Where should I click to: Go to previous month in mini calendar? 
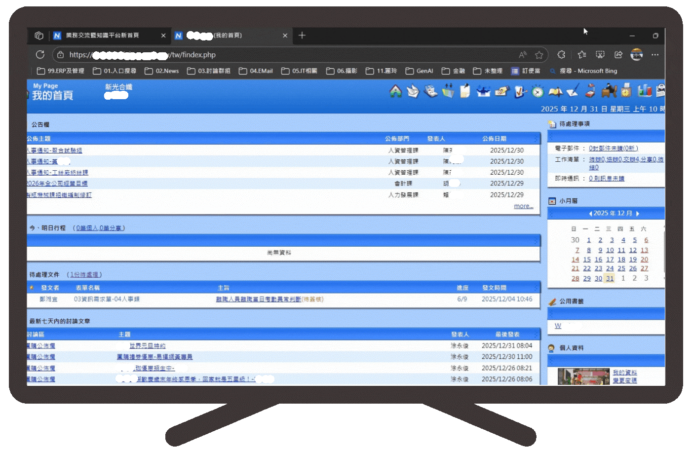point(590,214)
